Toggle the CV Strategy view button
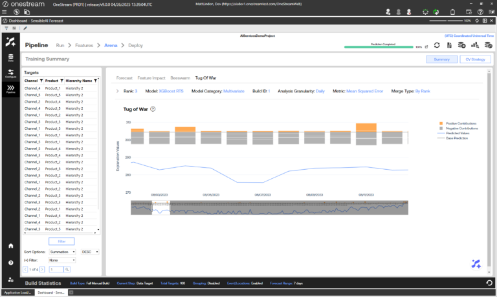This screenshot has height=297, width=497. (475, 59)
